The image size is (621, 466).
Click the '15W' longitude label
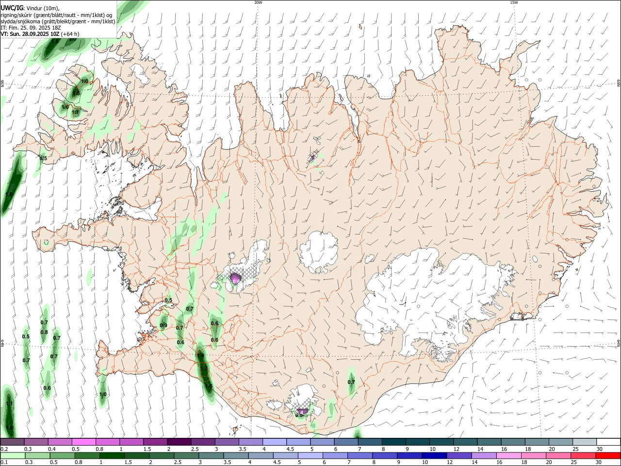pyautogui.click(x=514, y=2)
